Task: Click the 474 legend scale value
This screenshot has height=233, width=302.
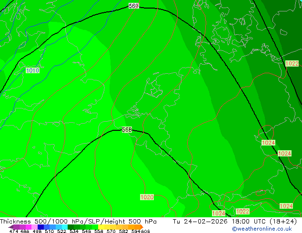Action: click(x=14, y=231)
